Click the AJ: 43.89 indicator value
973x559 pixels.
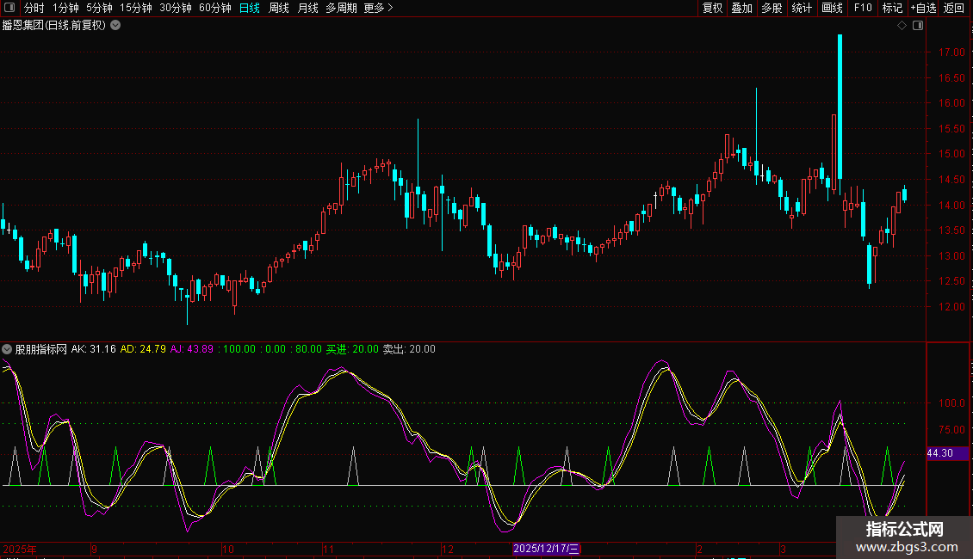[192, 349]
